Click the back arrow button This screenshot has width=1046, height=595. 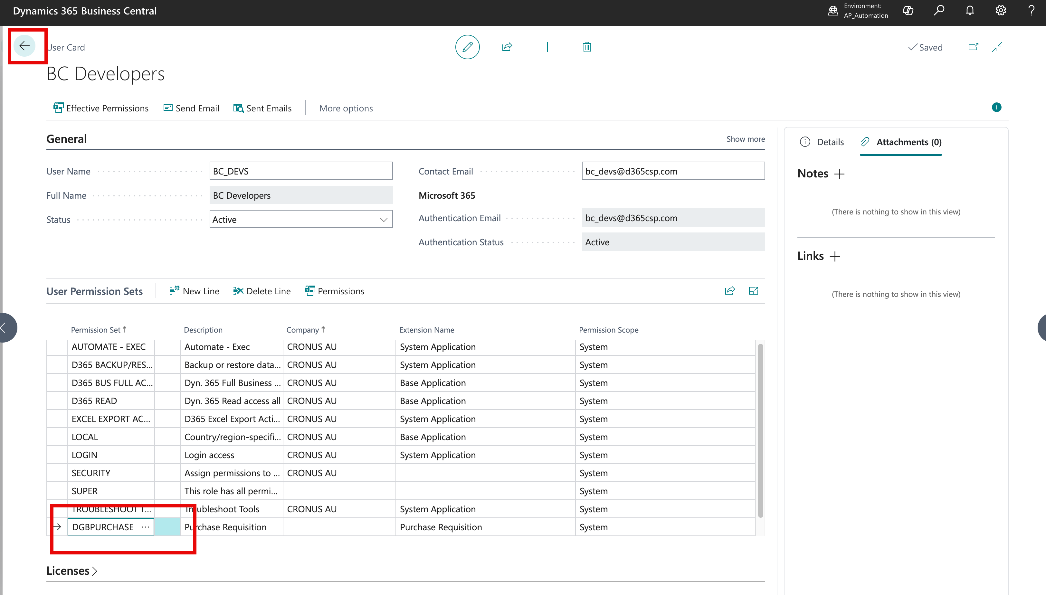pyautogui.click(x=24, y=46)
